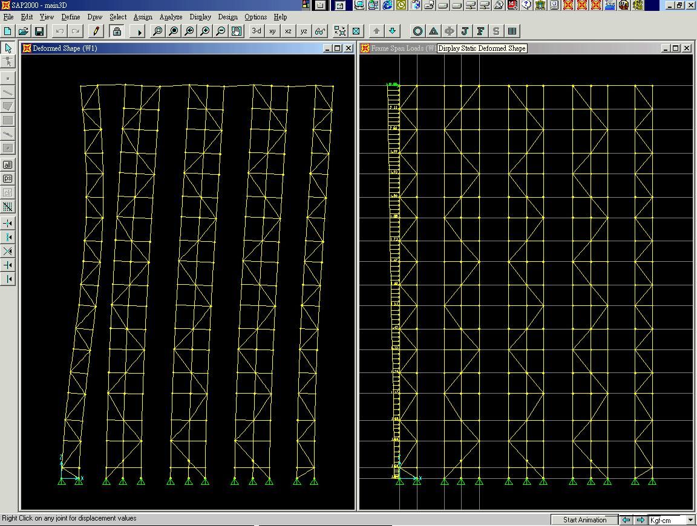
Task: Open the Define menu
Action: click(71, 17)
